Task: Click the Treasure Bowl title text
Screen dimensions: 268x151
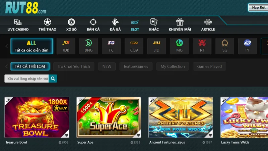Action: pyautogui.click(x=16, y=142)
